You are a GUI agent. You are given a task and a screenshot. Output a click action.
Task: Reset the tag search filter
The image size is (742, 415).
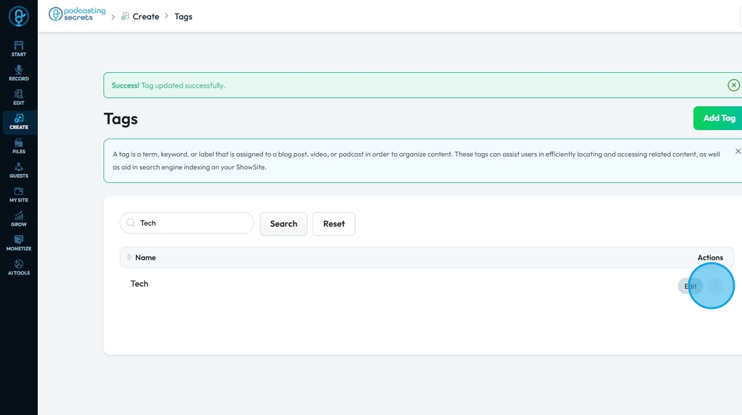pos(334,223)
